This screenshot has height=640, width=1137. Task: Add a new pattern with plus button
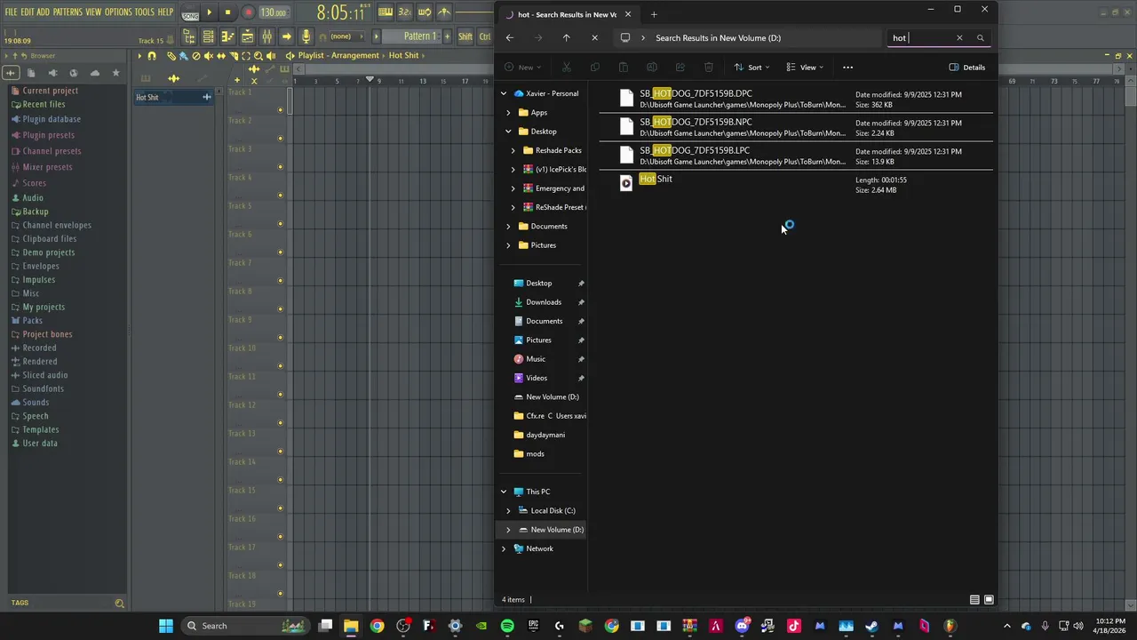coord(446,36)
